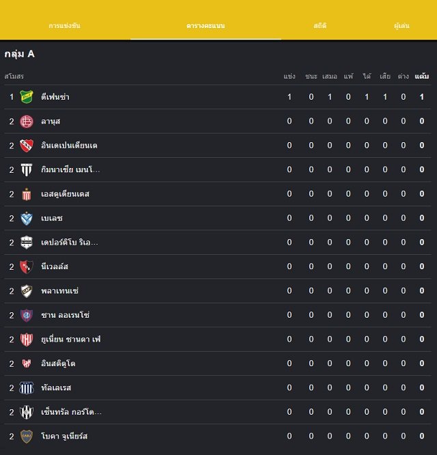Switch to the สถิติ tab

point(320,25)
